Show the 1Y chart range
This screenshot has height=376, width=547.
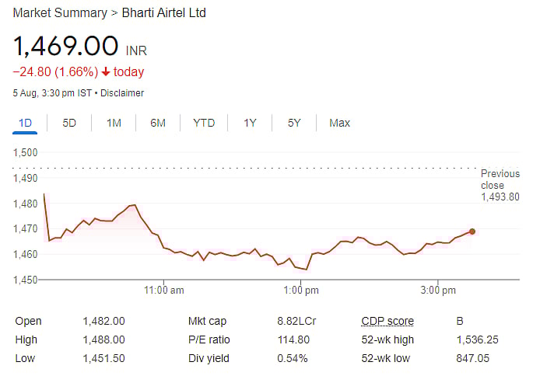[250, 123]
